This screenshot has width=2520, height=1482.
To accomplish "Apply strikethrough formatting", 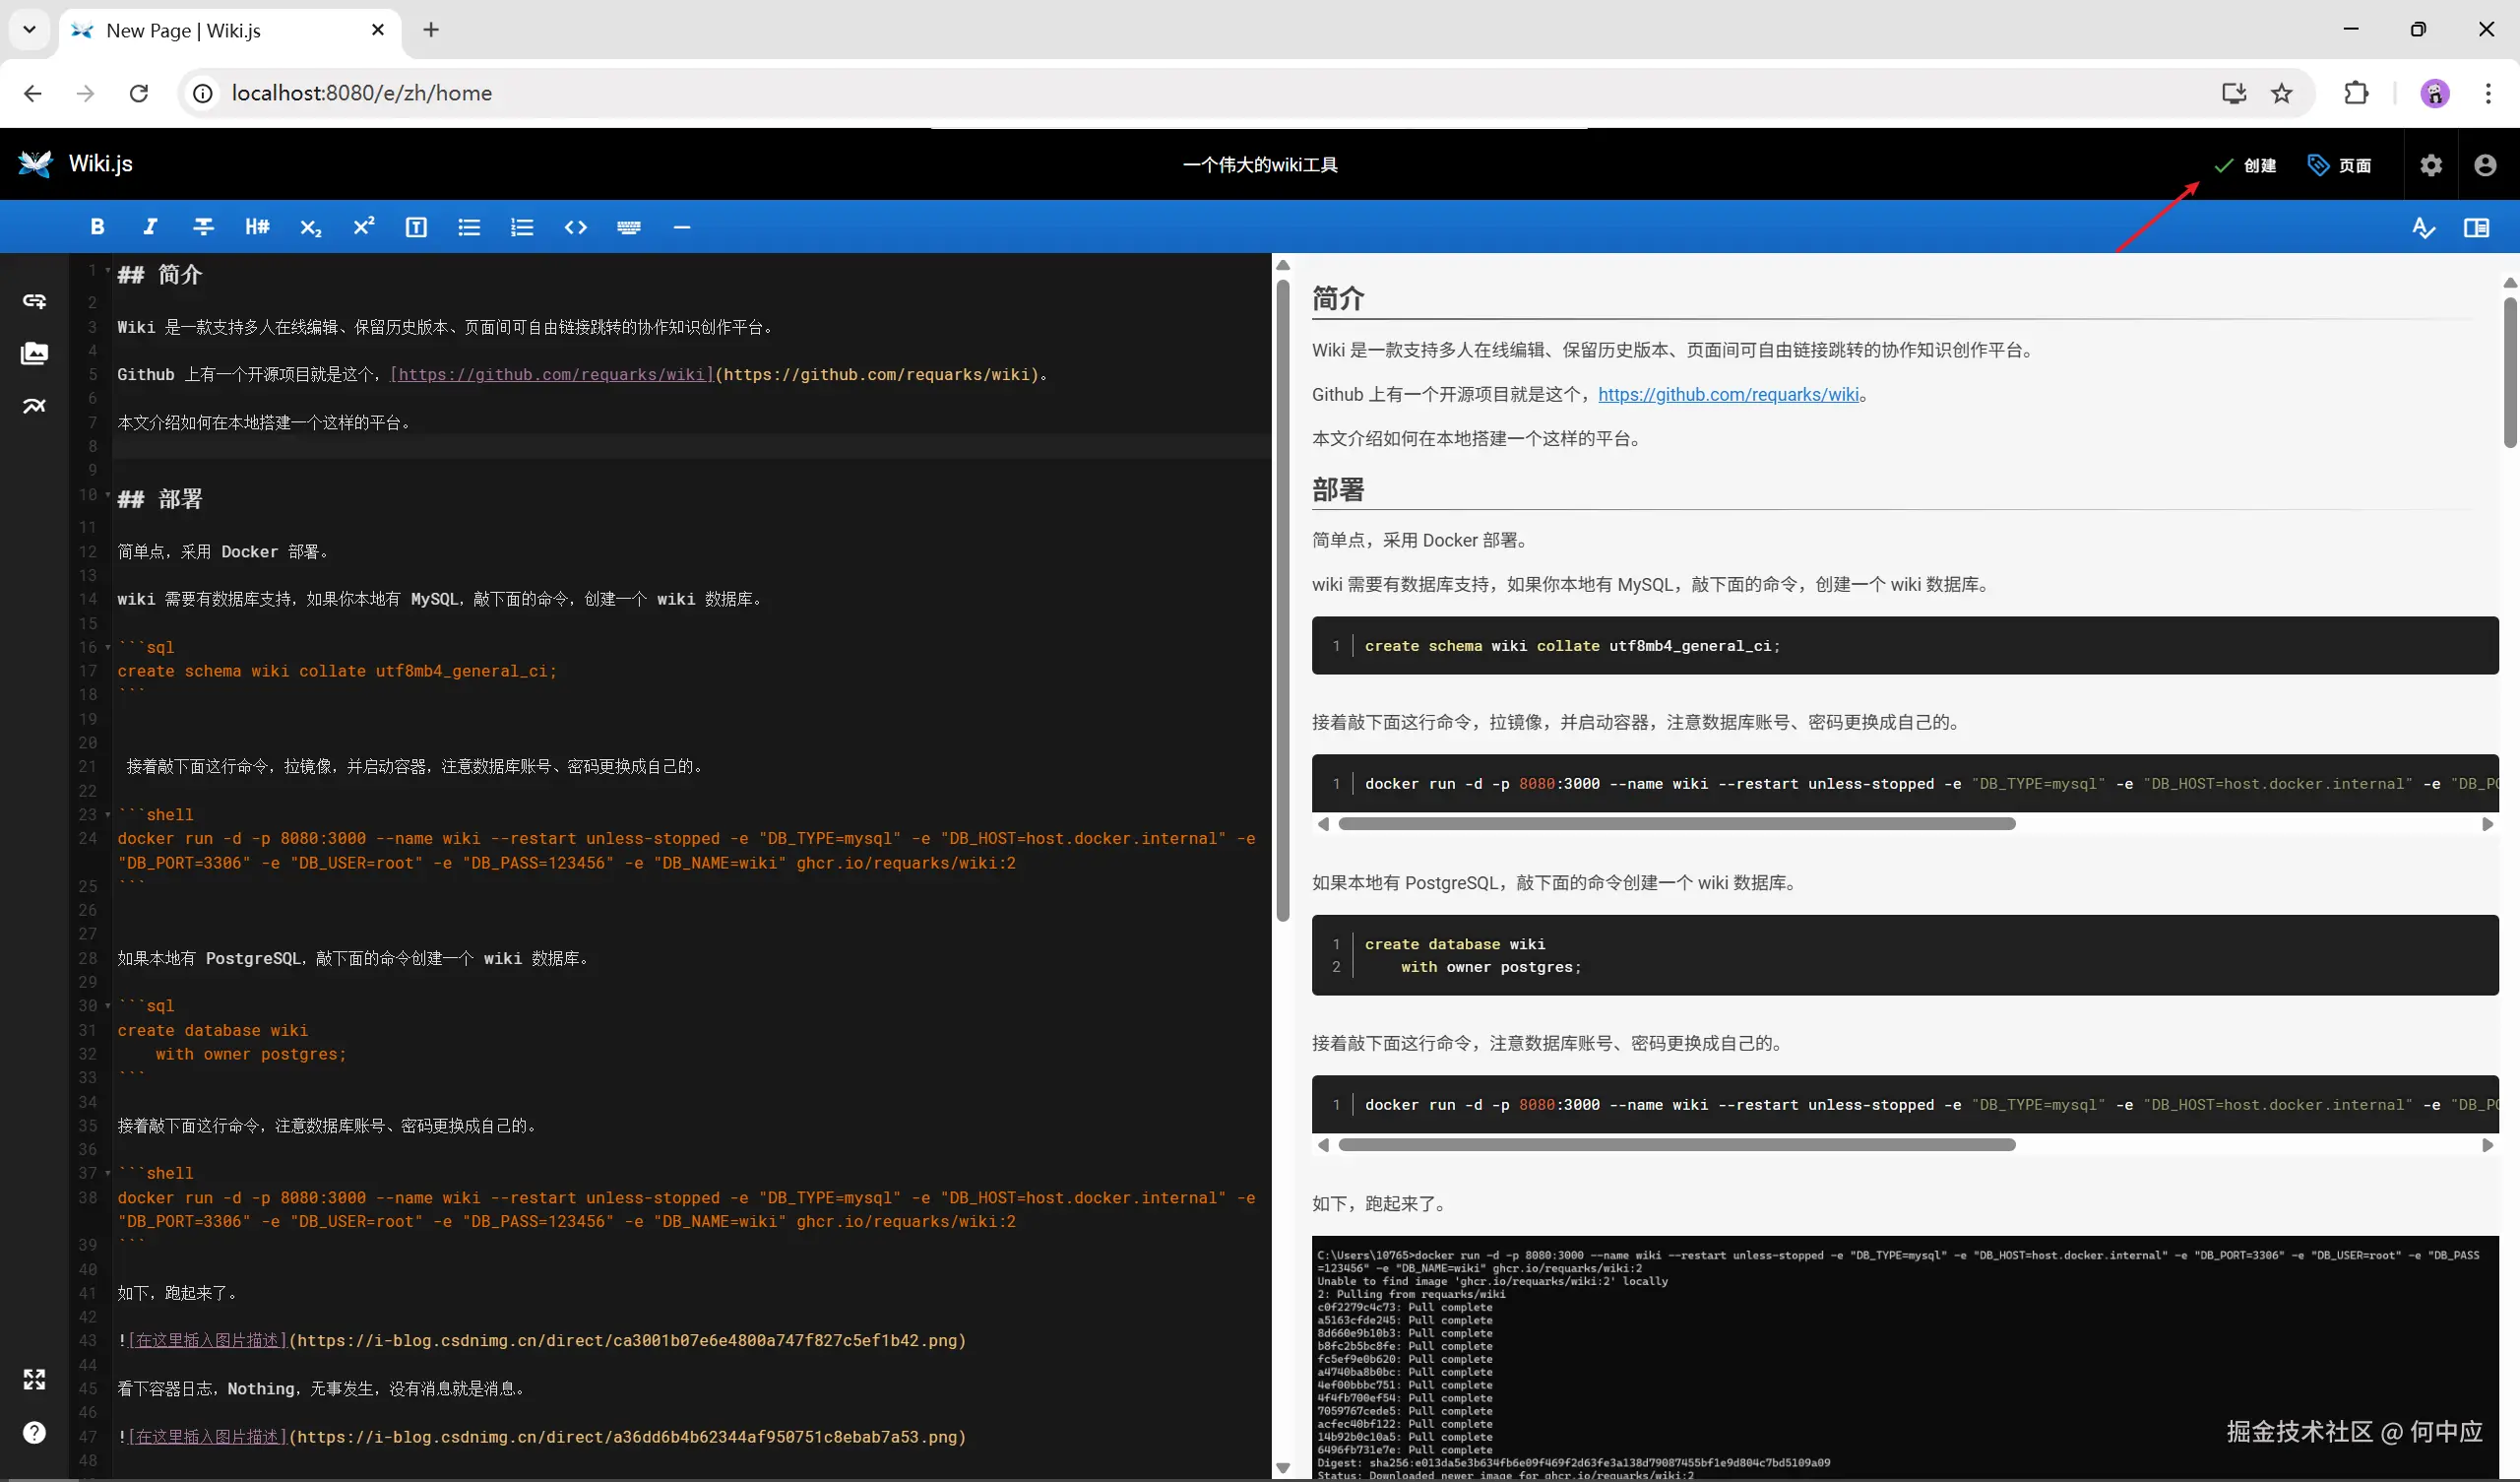I will 203,227.
